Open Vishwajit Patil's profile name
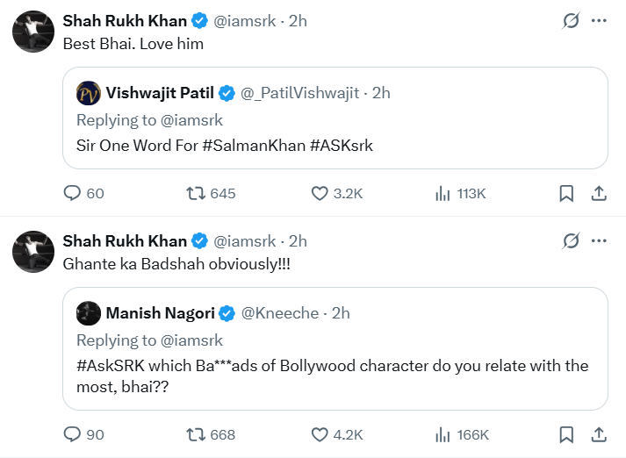The width and height of the screenshot is (626, 458). coord(160,93)
